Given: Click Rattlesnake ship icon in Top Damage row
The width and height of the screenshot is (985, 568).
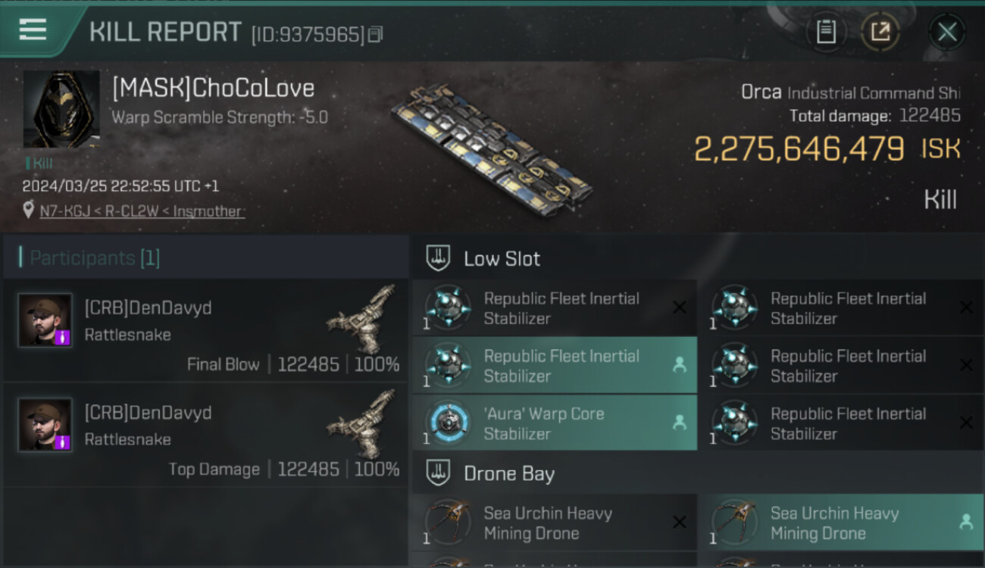Looking at the screenshot, I should coord(362,424).
